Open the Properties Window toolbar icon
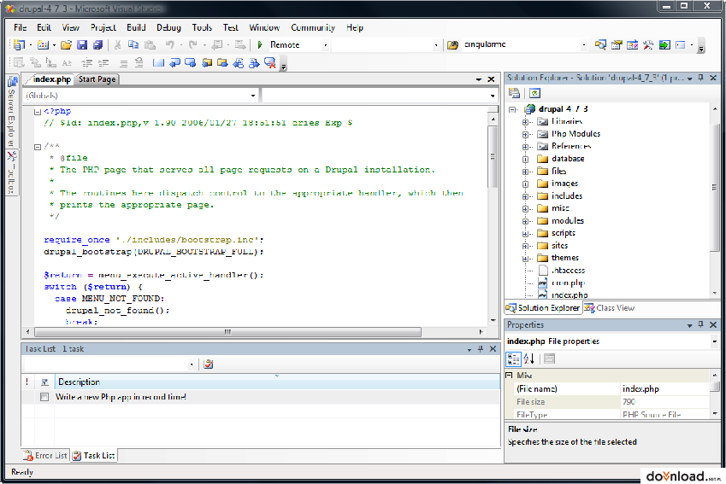Screen dimensions: 726x484 (x=617, y=45)
